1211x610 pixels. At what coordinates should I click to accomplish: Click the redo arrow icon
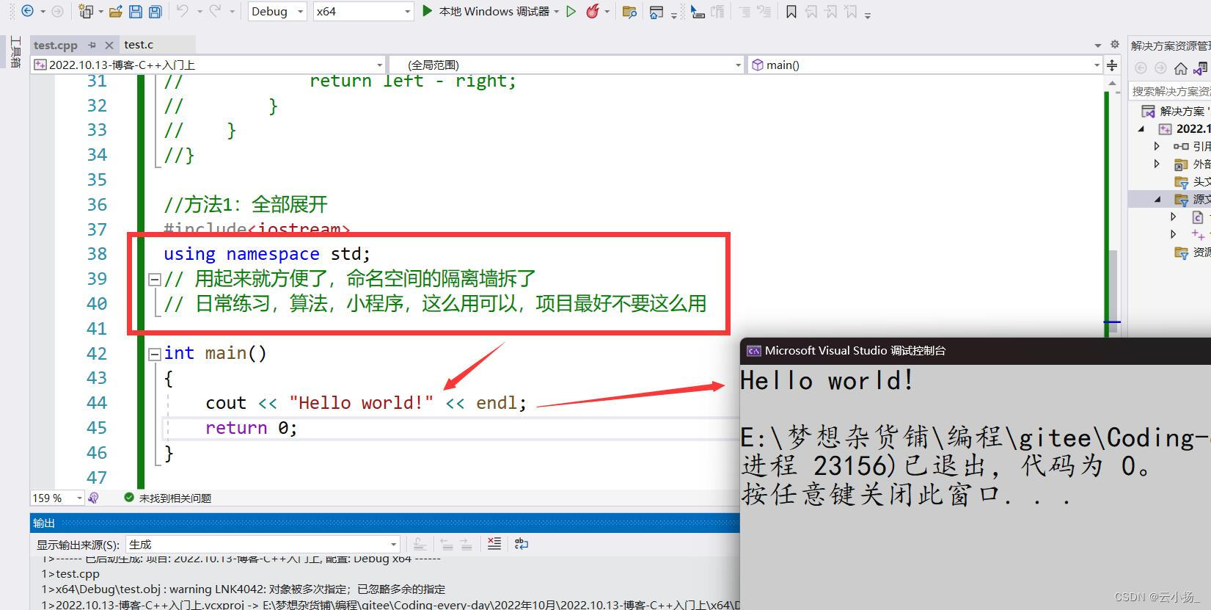tap(215, 11)
